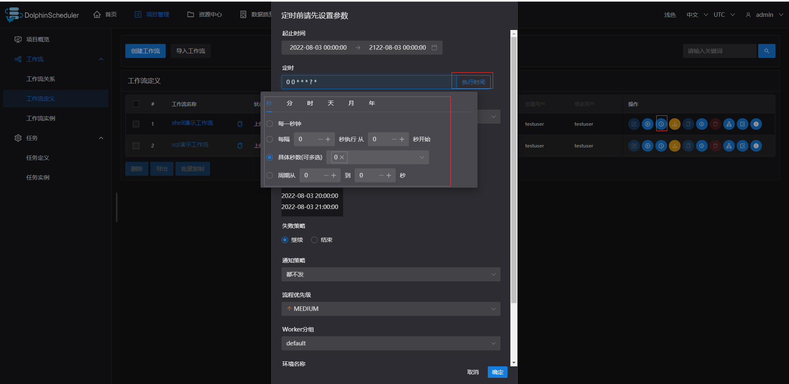Open the timing clock icon for shell演示工作流

[x=661, y=124]
